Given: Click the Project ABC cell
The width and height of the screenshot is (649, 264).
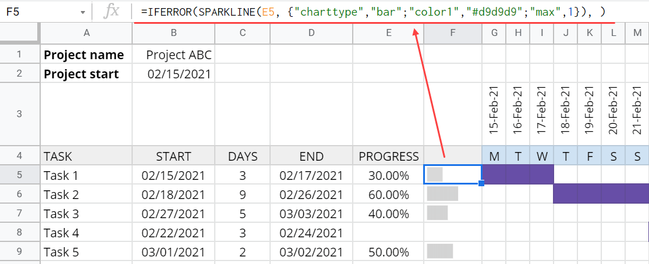Looking at the screenshot, I should pyautogui.click(x=174, y=55).
